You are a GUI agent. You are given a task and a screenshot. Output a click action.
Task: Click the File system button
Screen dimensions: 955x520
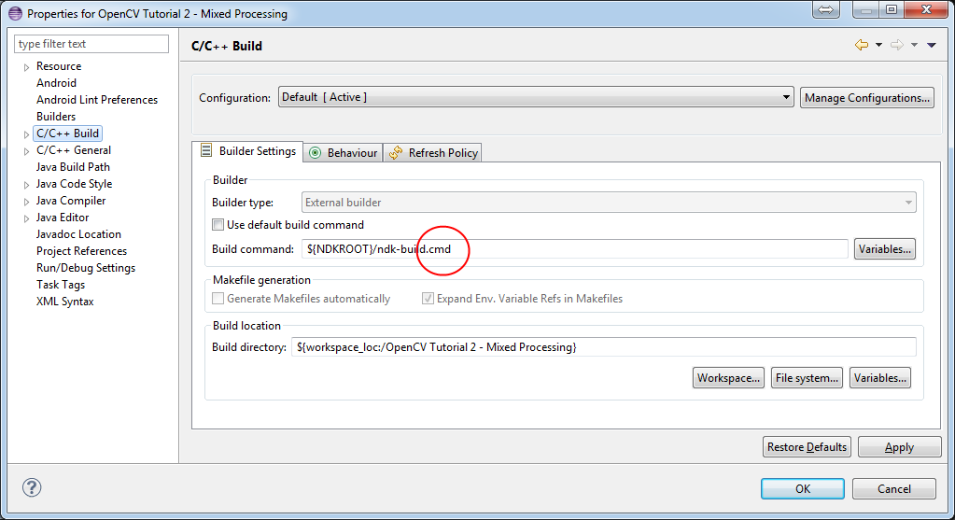tap(808, 378)
